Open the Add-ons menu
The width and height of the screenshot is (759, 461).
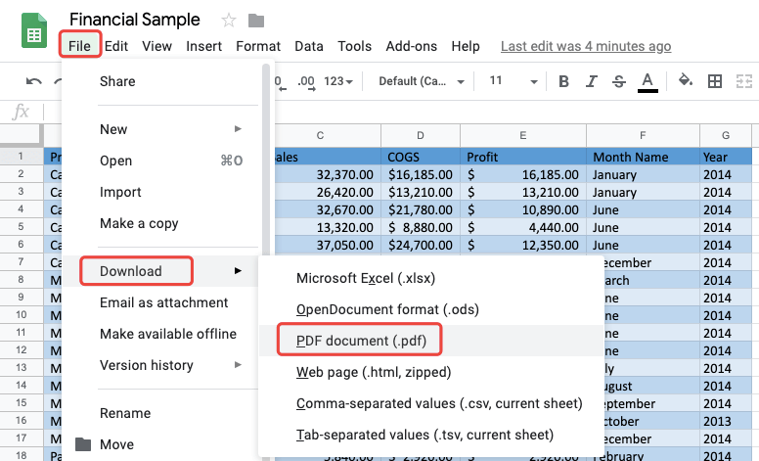tap(405, 46)
